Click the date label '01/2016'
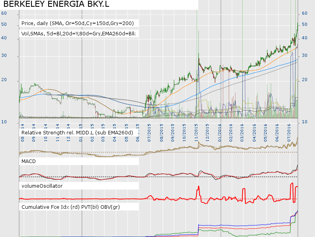This screenshot has width=315, height=237. 219,133
